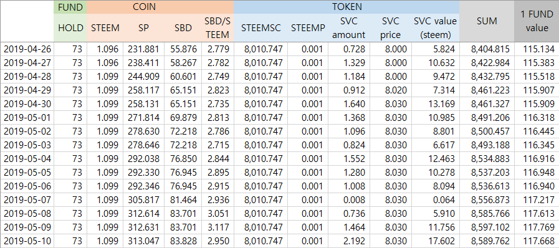Viewport: 559px width, 248px height.
Task: Click the date cell 2019-04-29
Action: point(27,90)
